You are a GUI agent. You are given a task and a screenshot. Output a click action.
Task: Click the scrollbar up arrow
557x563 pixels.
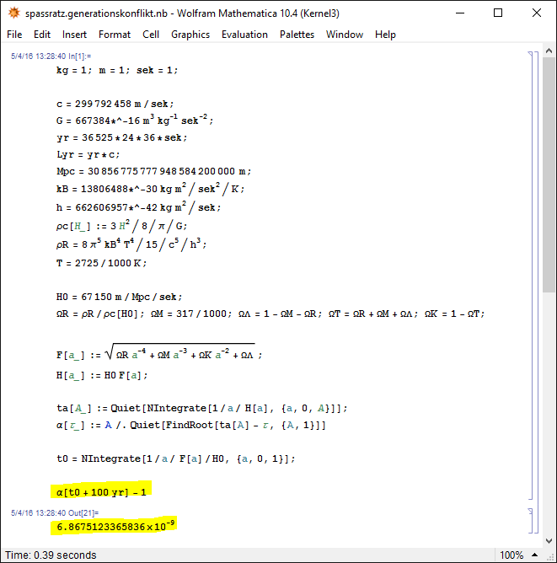click(x=549, y=51)
